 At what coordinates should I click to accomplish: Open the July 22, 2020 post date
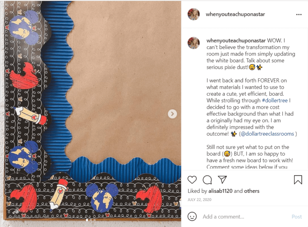[x=199, y=200]
